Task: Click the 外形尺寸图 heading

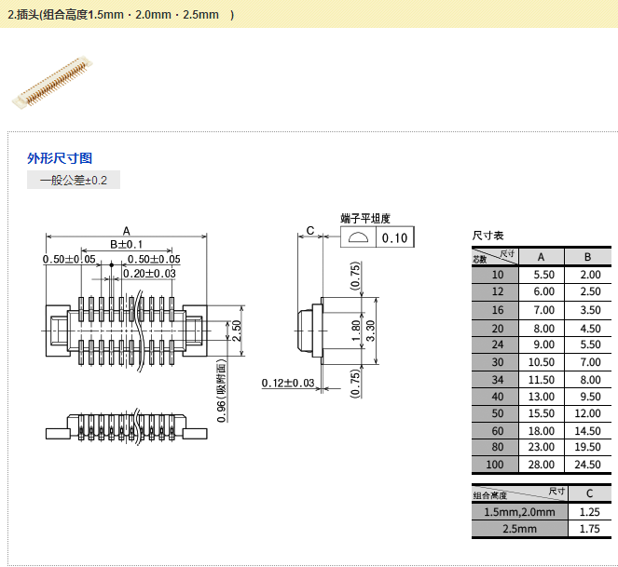Action: 60,158
